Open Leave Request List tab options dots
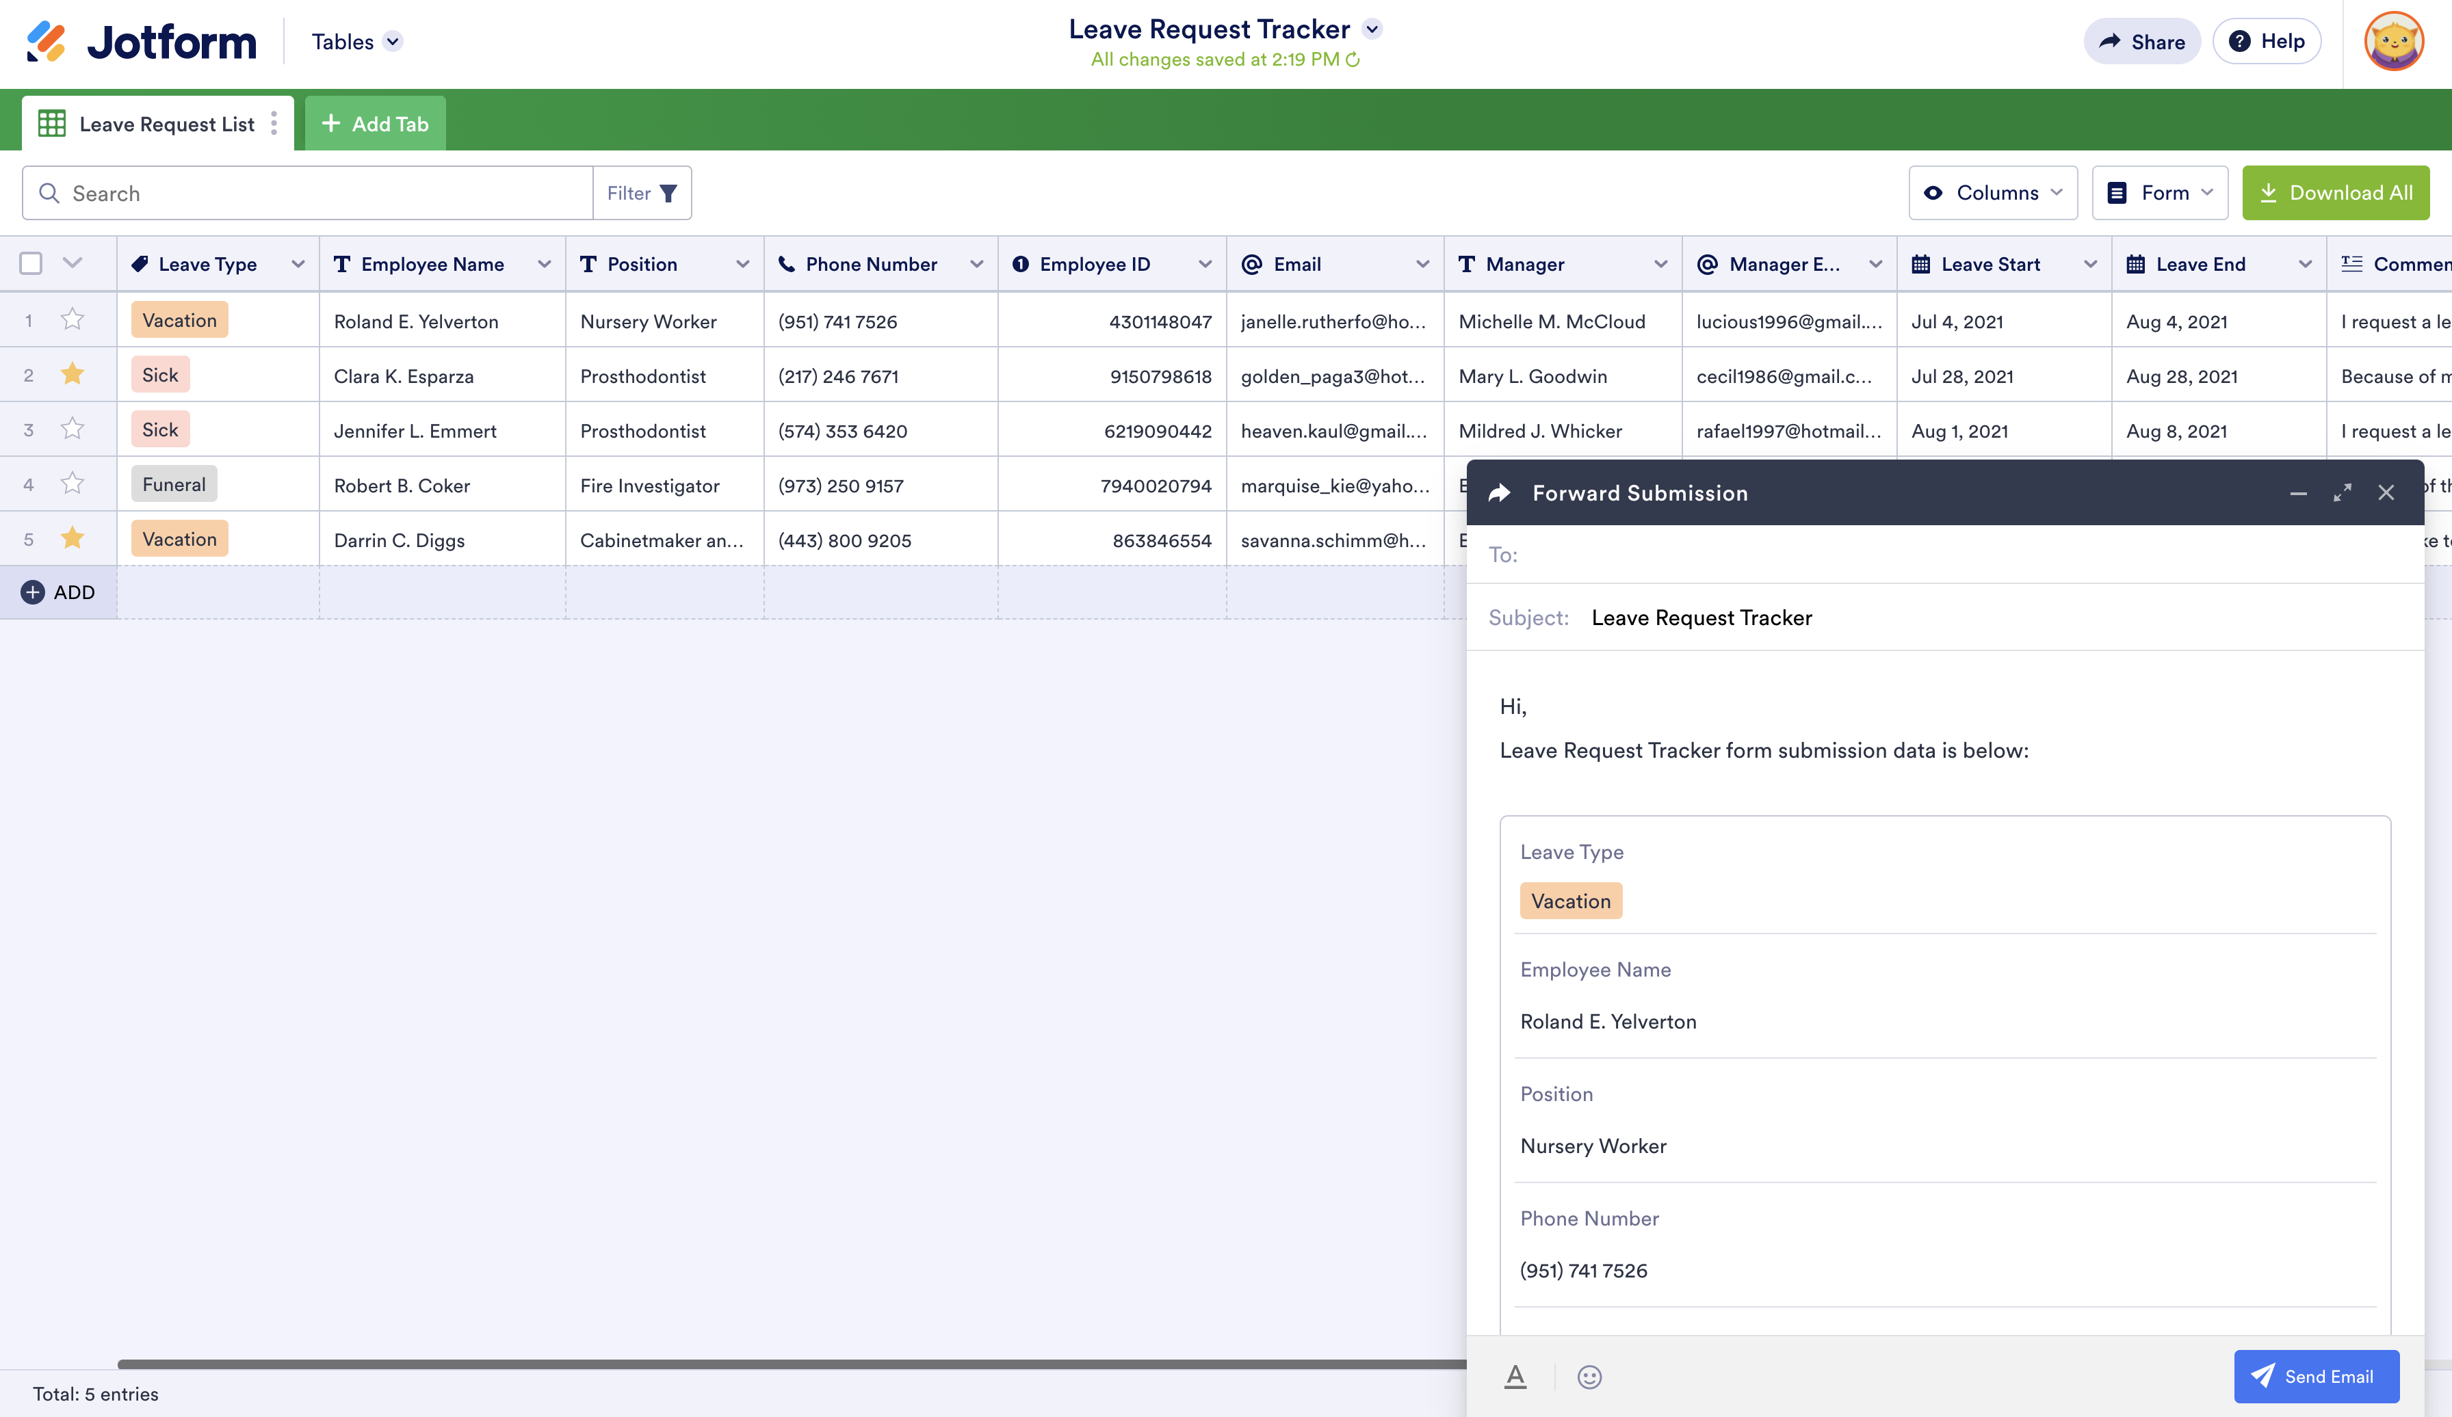The height and width of the screenshot is (1417, 2452). [x=274, y=124]
